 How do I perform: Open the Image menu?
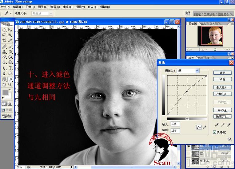click(30, 7)
